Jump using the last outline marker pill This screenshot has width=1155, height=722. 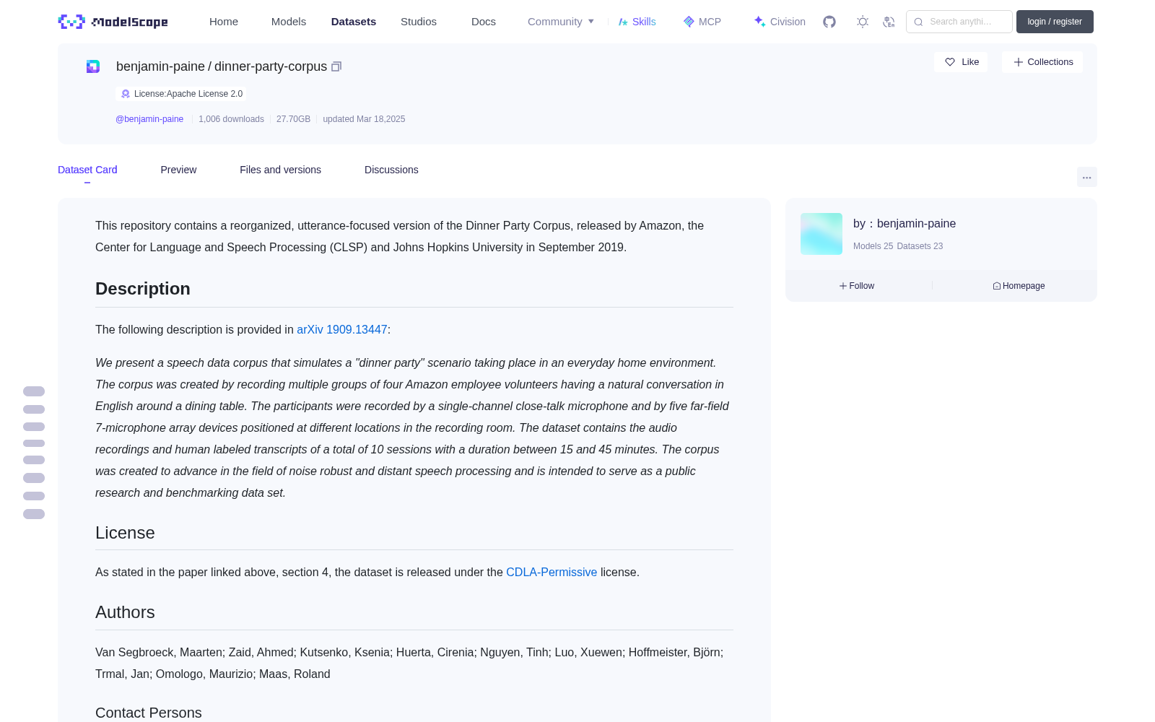34,514
